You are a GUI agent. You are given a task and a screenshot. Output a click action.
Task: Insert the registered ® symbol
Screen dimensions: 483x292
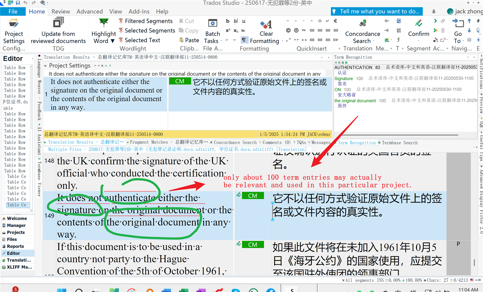296,30
